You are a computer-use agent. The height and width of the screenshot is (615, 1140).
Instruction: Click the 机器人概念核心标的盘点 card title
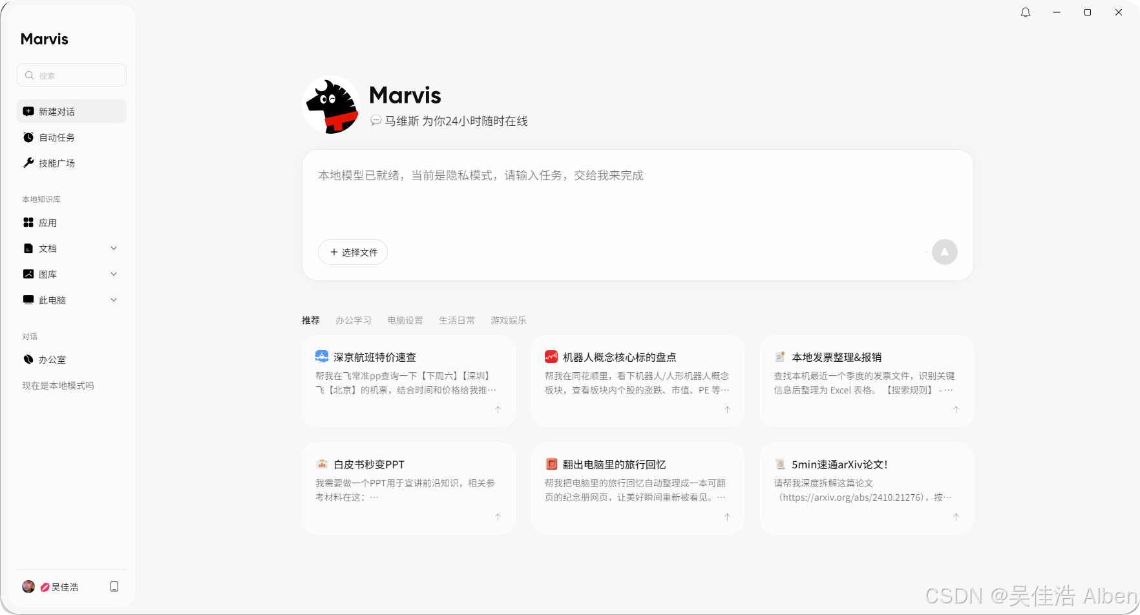click(x=620, y=357)
